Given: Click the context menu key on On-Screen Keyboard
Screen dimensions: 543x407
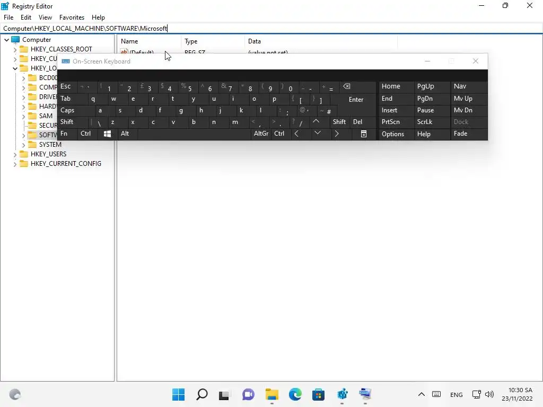Looking at the screenshot, I should coord(364,134).
